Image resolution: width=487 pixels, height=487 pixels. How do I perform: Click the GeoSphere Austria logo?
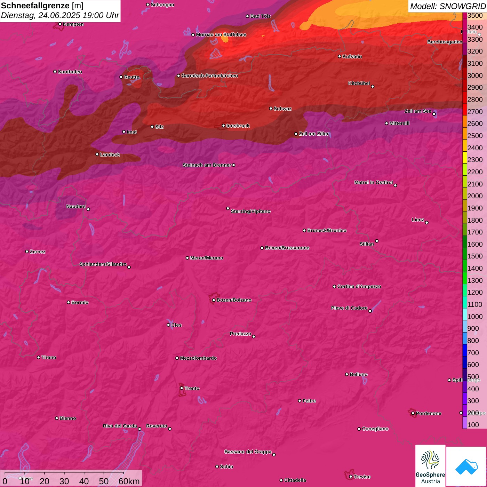coord(430,465)
